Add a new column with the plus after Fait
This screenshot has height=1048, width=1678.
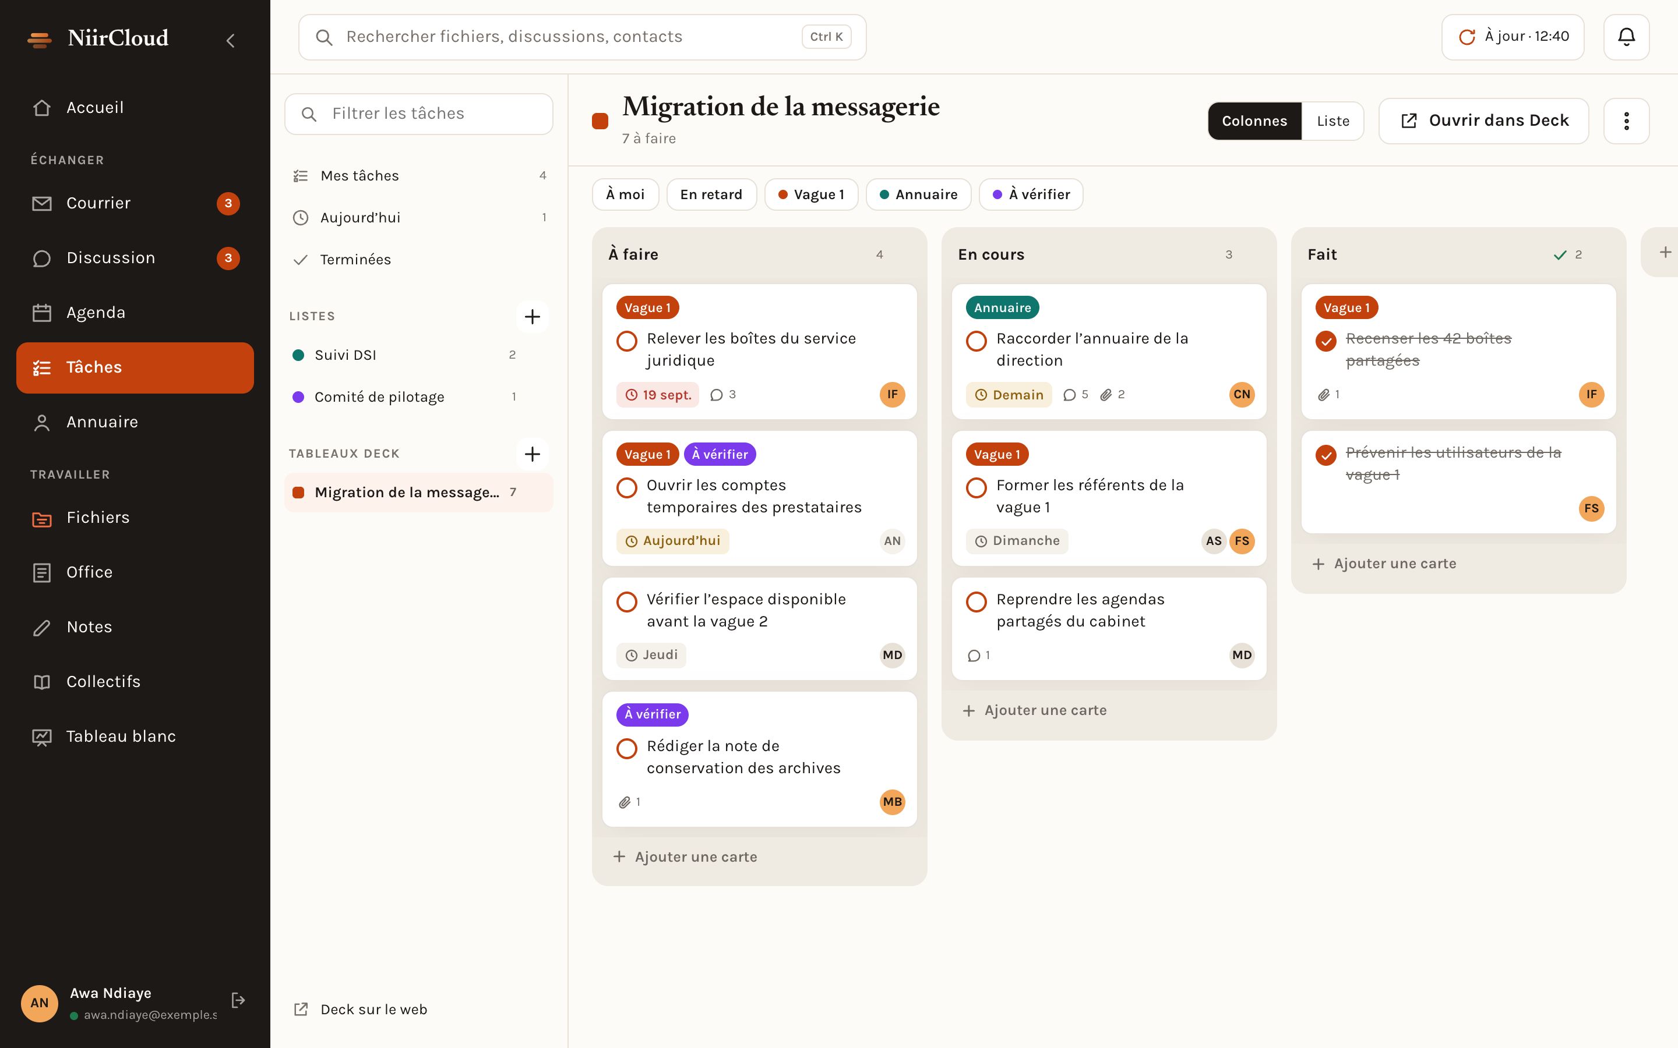tap(1665, 252)
